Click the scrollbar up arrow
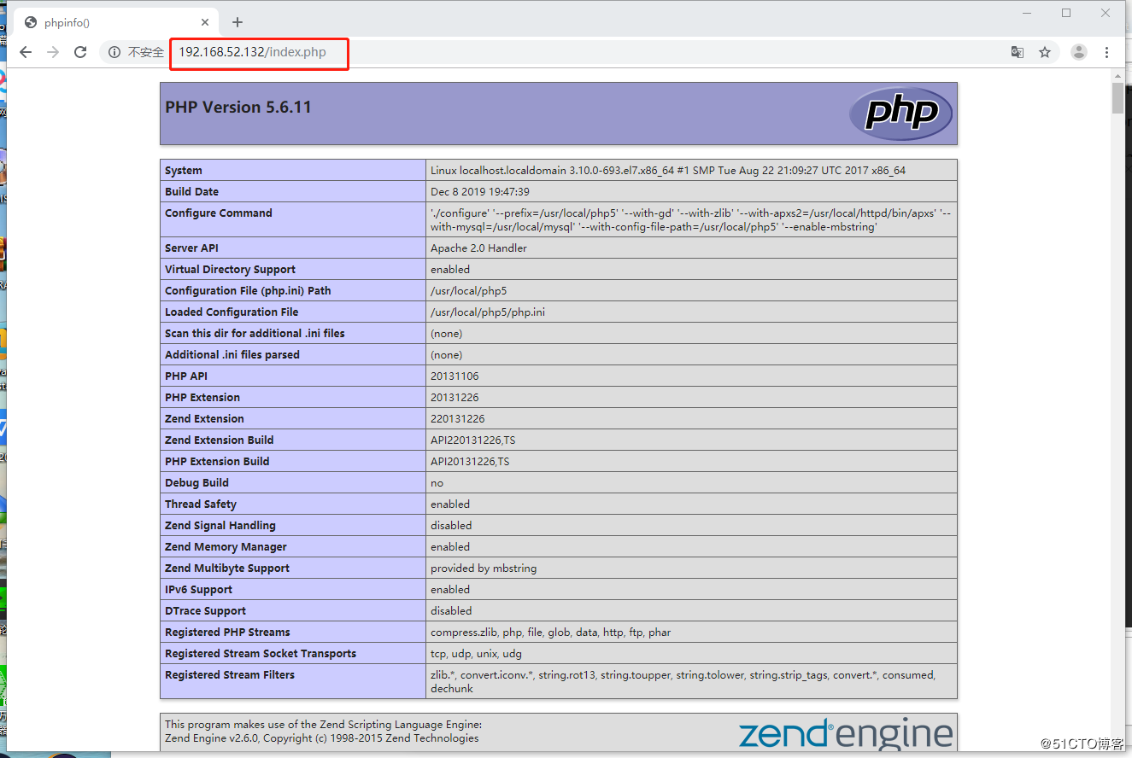1132x758 pixels. click(x=1117, y=75)
